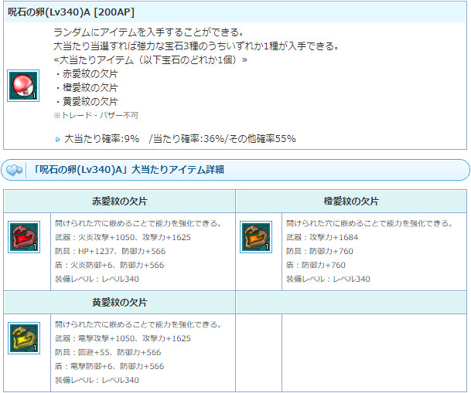The height and width of the screenshot is (393, 471).
Task: Click 防具:防御力+760 stat line
Action: pos(319,251)
